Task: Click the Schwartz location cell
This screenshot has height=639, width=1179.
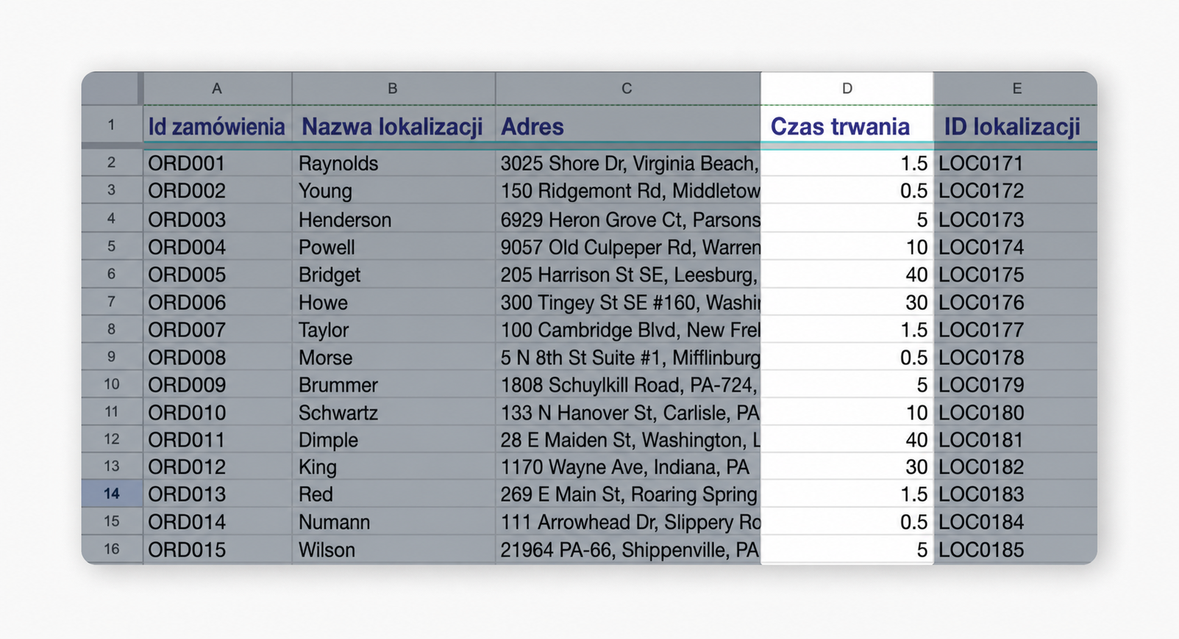Action: 393,412
